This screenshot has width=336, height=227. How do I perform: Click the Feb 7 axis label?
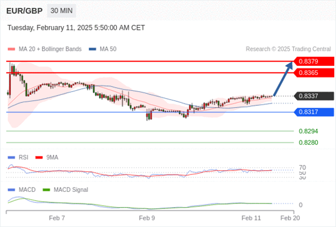click(57, 218)
